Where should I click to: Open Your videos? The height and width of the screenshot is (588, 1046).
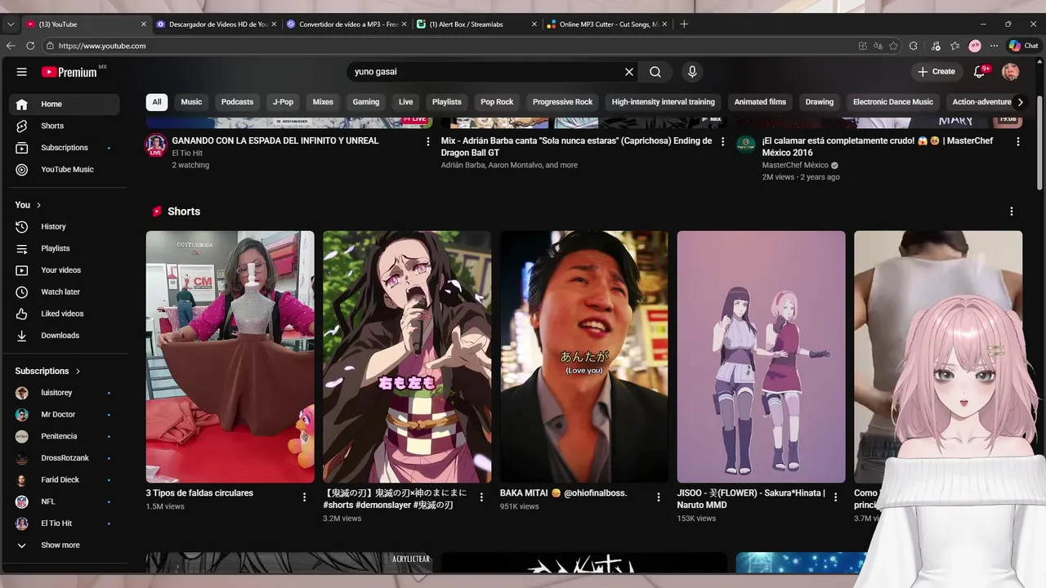click(64, 270)
